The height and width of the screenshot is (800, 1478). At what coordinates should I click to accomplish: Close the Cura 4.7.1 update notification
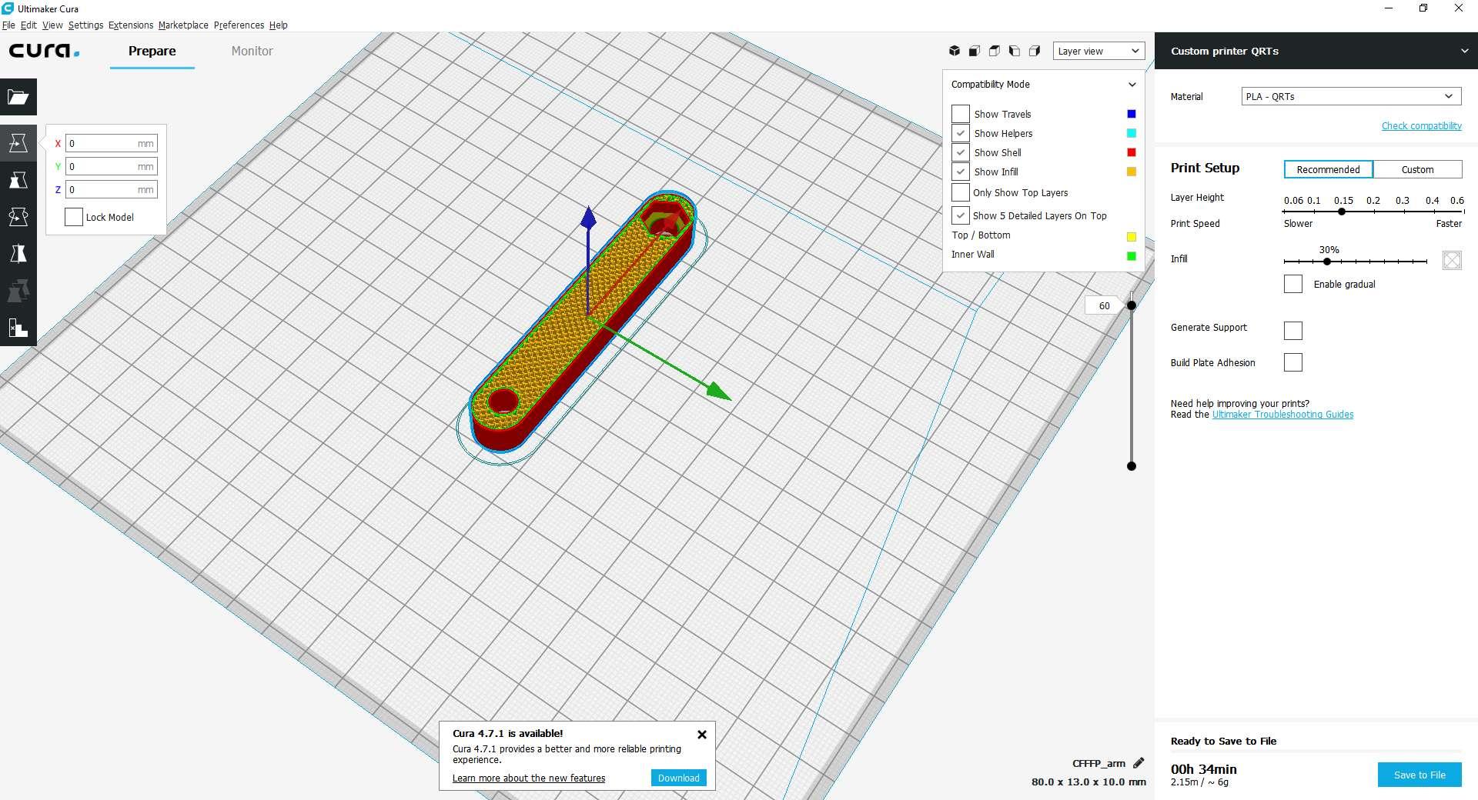(x=702, y=735)
